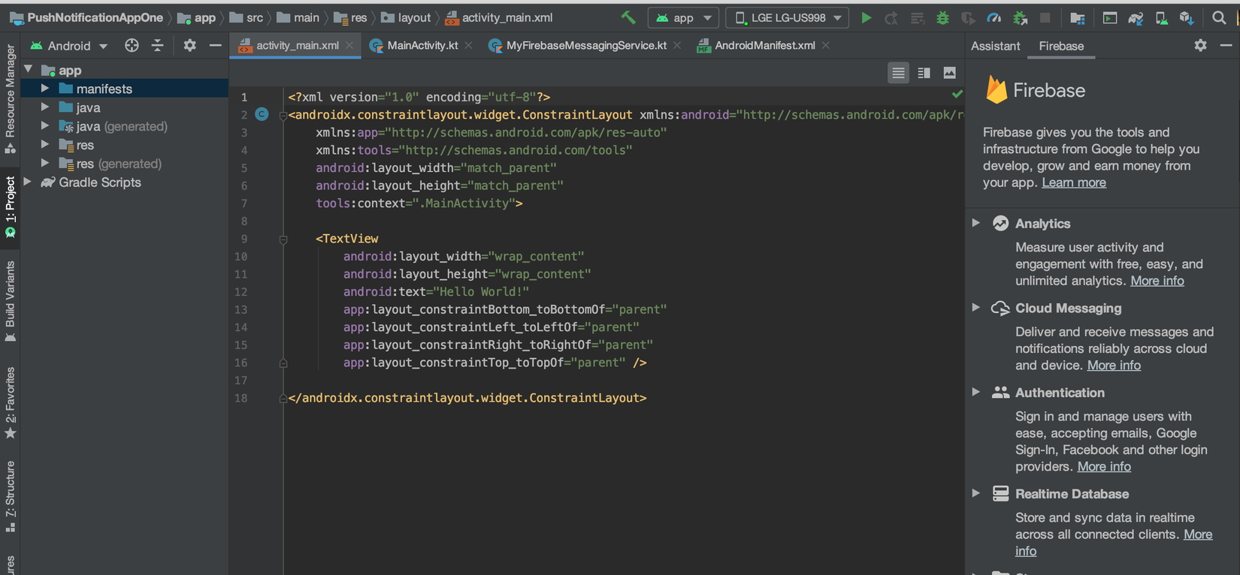Screen dimensions: 1240x575
Task: Open the AVD Manager icon
Action: pyautogui.click(x=1161, y=17)
